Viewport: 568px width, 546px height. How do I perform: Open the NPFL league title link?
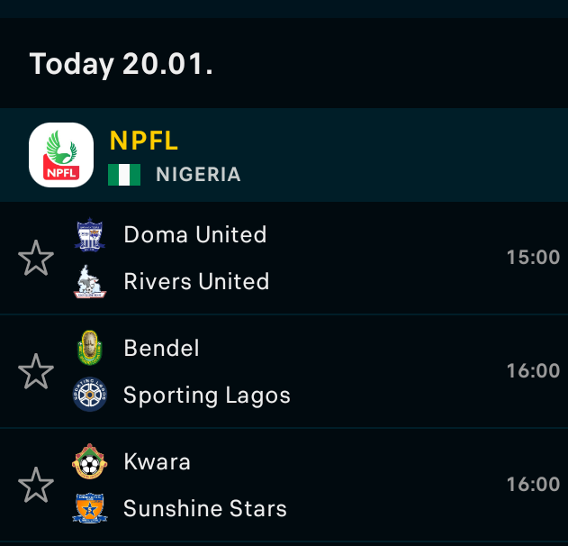tap(144, 141)
